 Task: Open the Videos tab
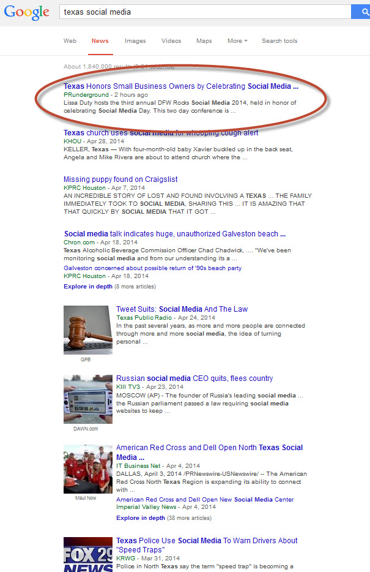click(x=171, y=41)
